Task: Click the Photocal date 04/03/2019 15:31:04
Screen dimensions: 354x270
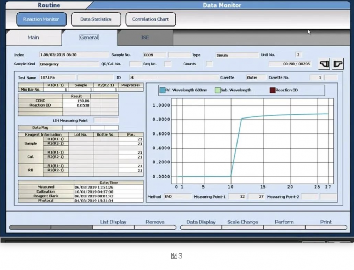Action: pyautogui.click(x=108, y=201)
